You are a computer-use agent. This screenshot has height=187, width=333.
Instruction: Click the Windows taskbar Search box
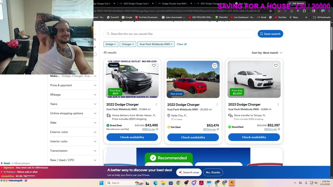[125, 183]
